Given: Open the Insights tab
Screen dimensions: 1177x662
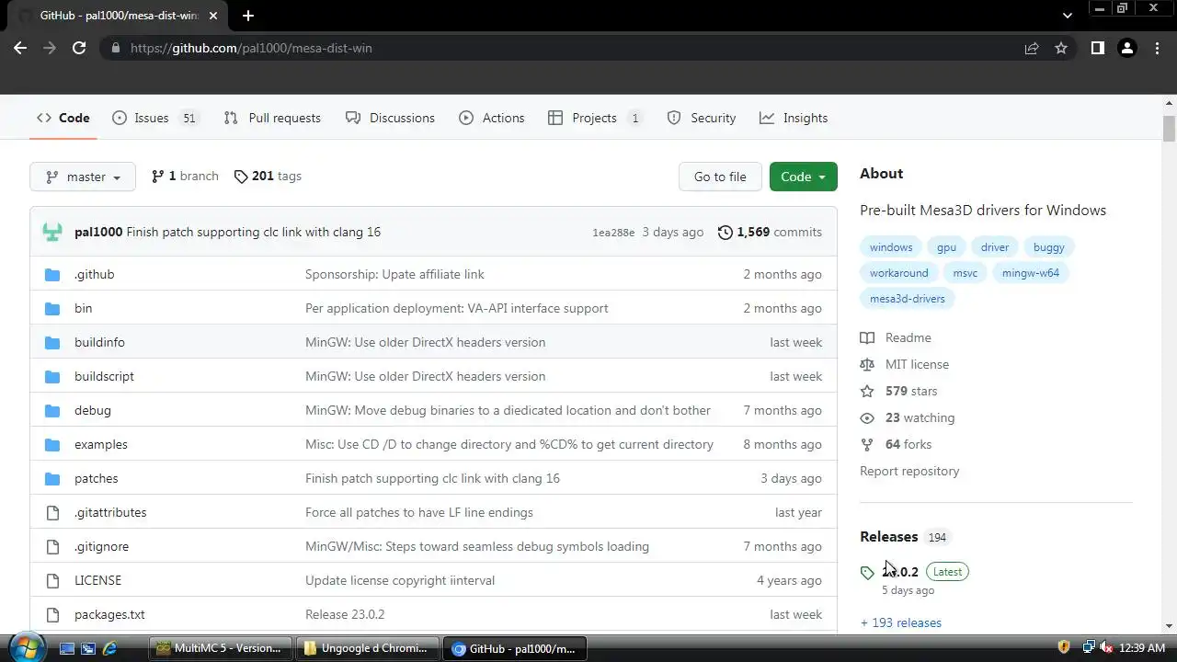Looking at the screenshot, I should [x=794, y=118].
